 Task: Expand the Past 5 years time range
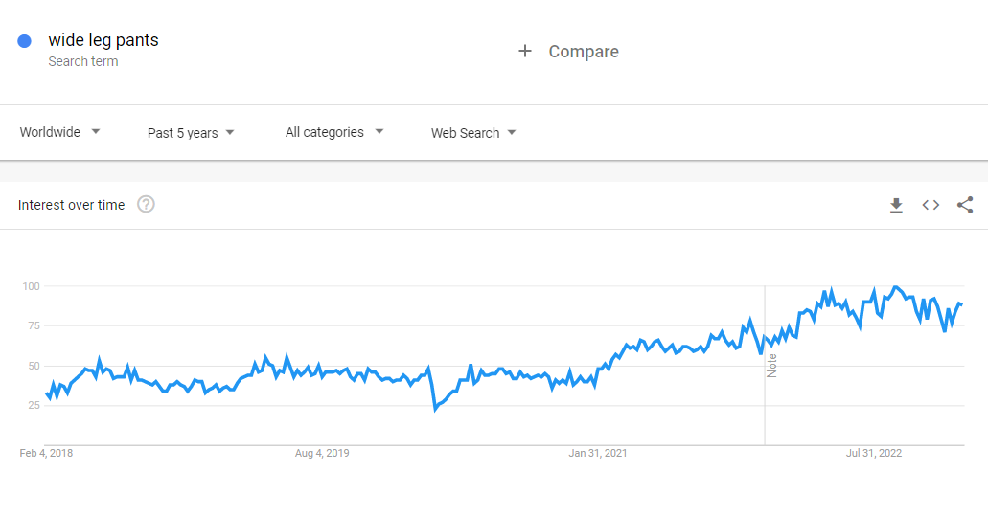[191, 133]
